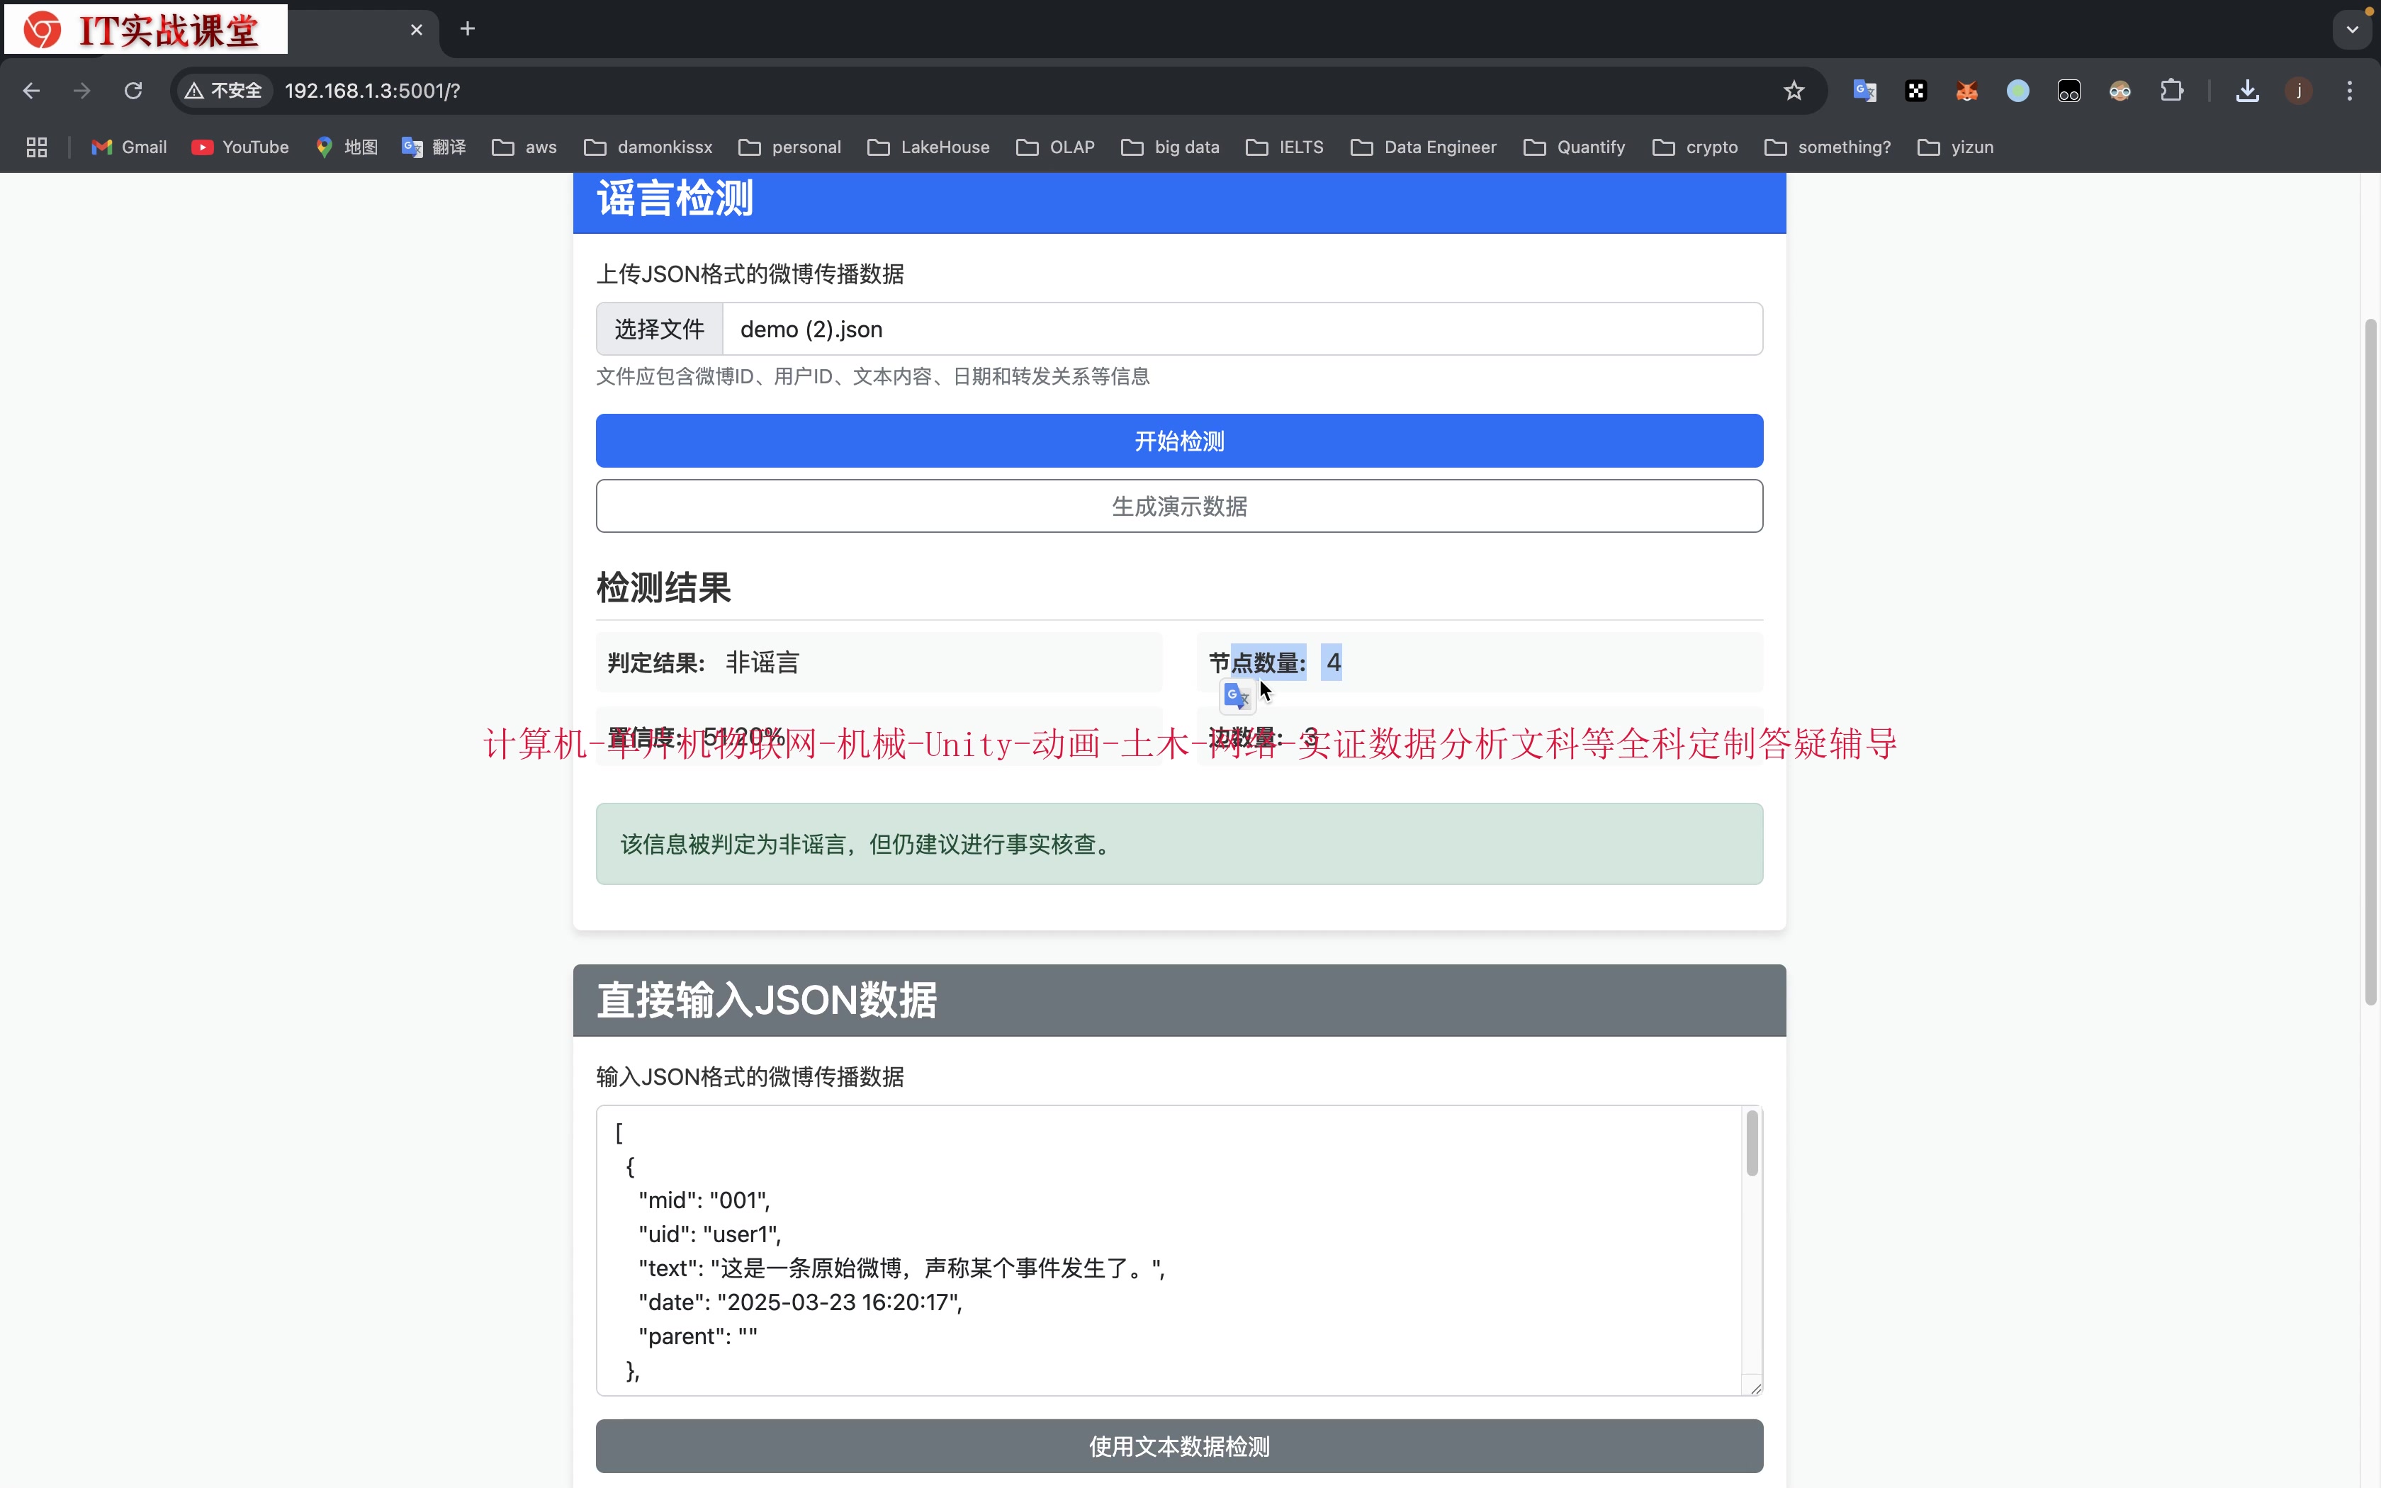Bookmark this page with star icon
The width and height of the screenshot is (2381, 1488).
coord(1794,91)
